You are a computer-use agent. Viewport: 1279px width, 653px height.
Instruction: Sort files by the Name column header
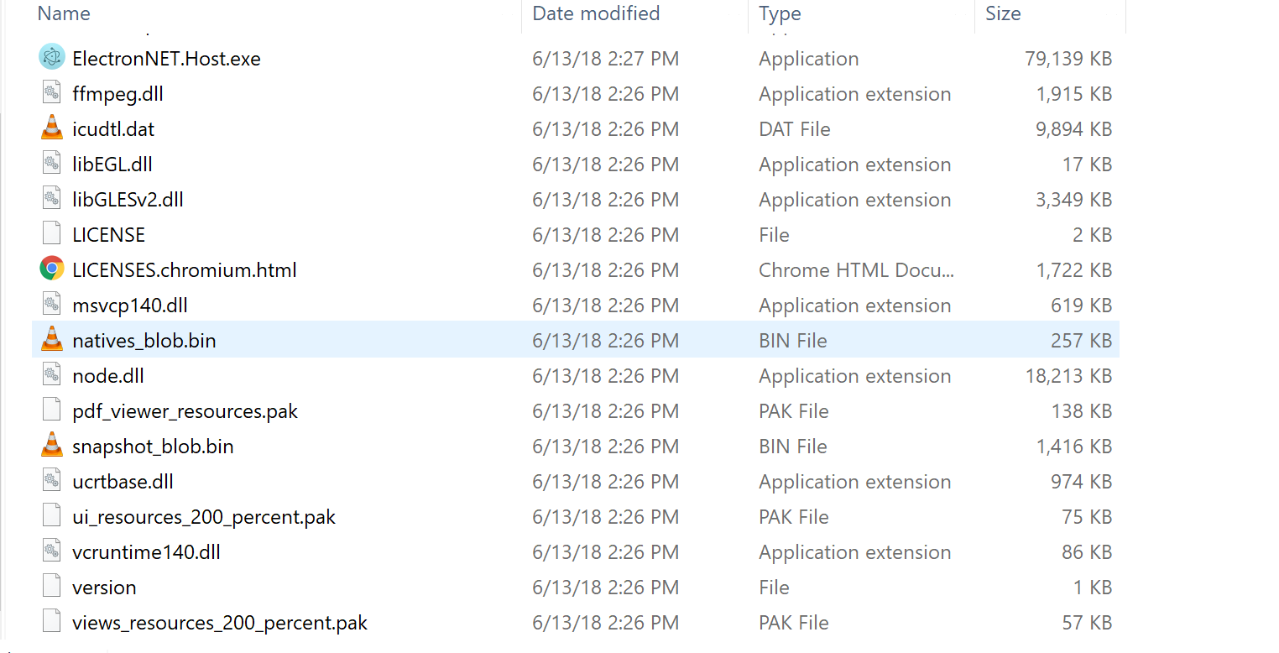point(64,13)
